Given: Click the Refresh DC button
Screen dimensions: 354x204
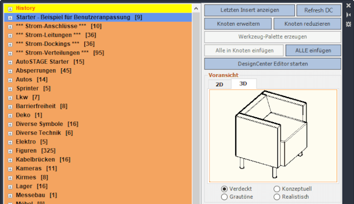Looking at the screenshot, I should point(318,10).
